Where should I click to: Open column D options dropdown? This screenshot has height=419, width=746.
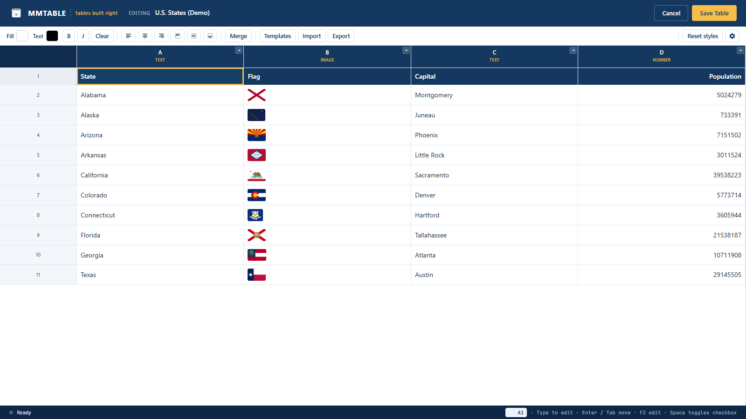740,50
